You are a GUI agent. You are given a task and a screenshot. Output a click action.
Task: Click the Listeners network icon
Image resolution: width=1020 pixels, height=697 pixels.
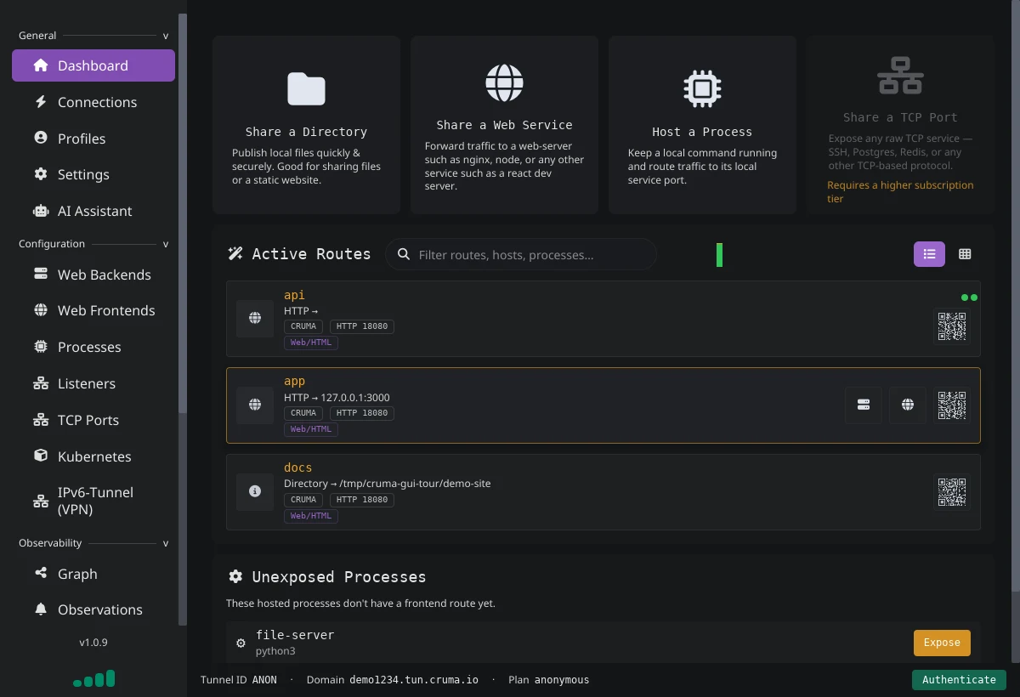click(41, 383)
